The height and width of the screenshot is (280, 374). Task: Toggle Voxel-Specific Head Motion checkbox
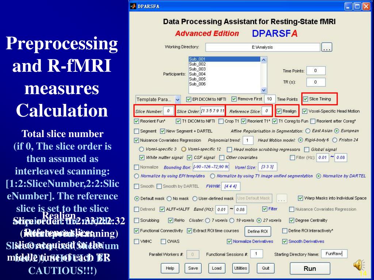[x=305, y=111]
